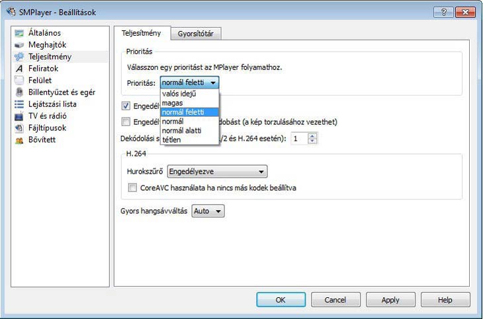This screenshot has width=483, height=319.
Task: Choose 'normál' priority option
Action: click(x=190, y=122)
